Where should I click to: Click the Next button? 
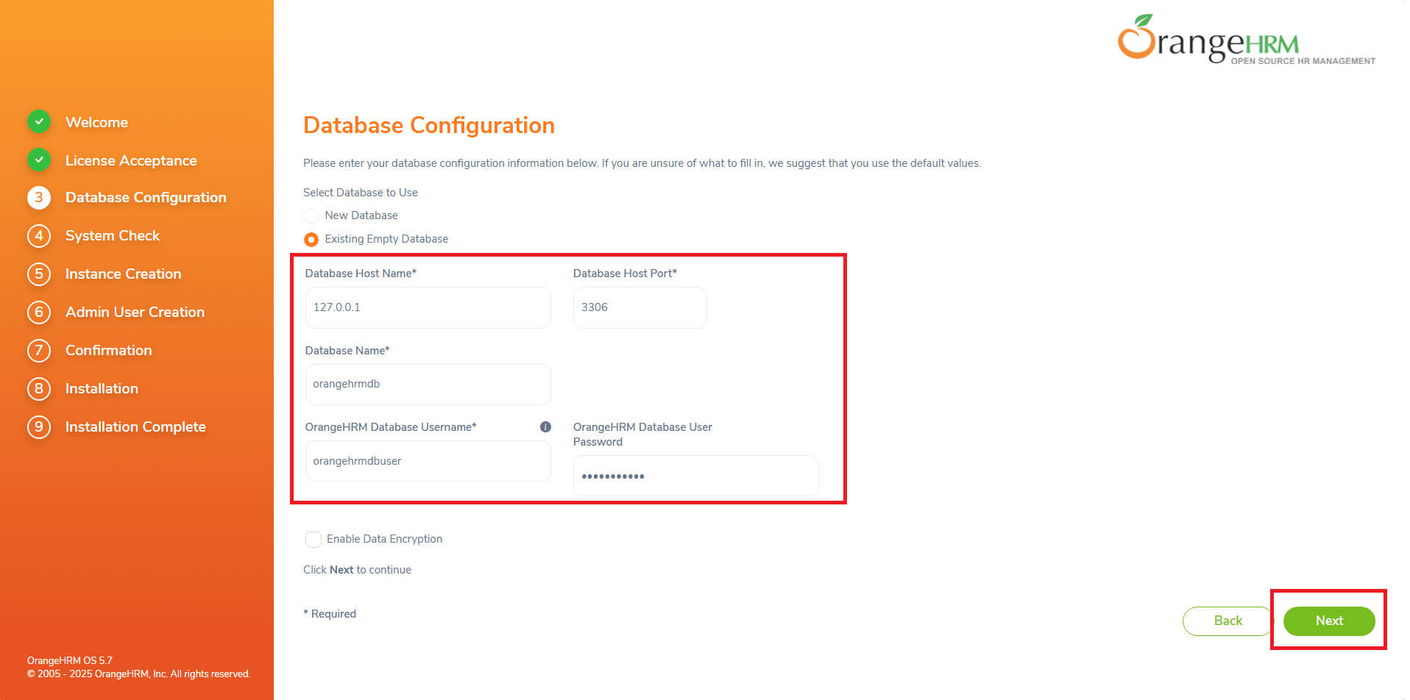1328,621
